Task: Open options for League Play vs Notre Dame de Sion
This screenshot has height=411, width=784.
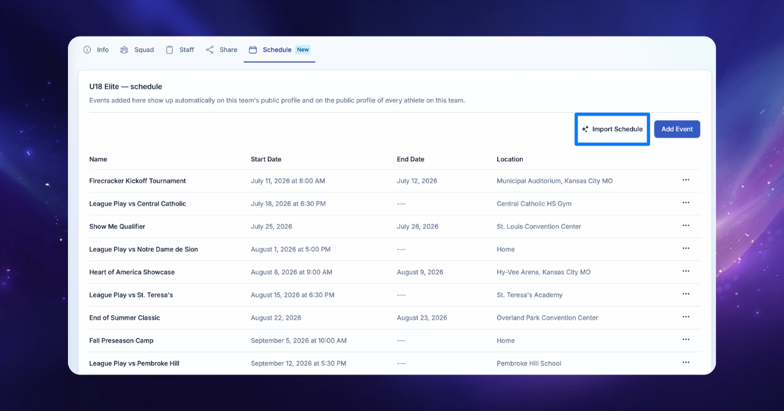Action: point(685,249)
